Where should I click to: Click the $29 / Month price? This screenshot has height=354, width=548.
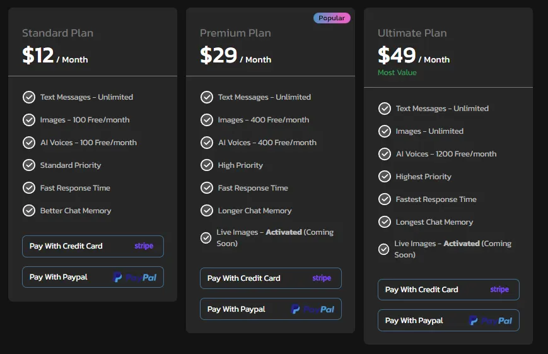[235, 56]
